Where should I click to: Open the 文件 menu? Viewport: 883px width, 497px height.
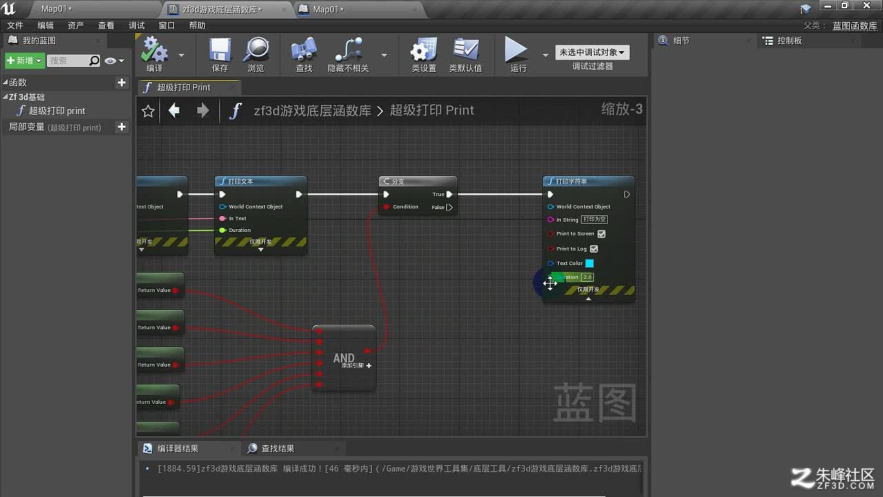[x=15, y=26]
